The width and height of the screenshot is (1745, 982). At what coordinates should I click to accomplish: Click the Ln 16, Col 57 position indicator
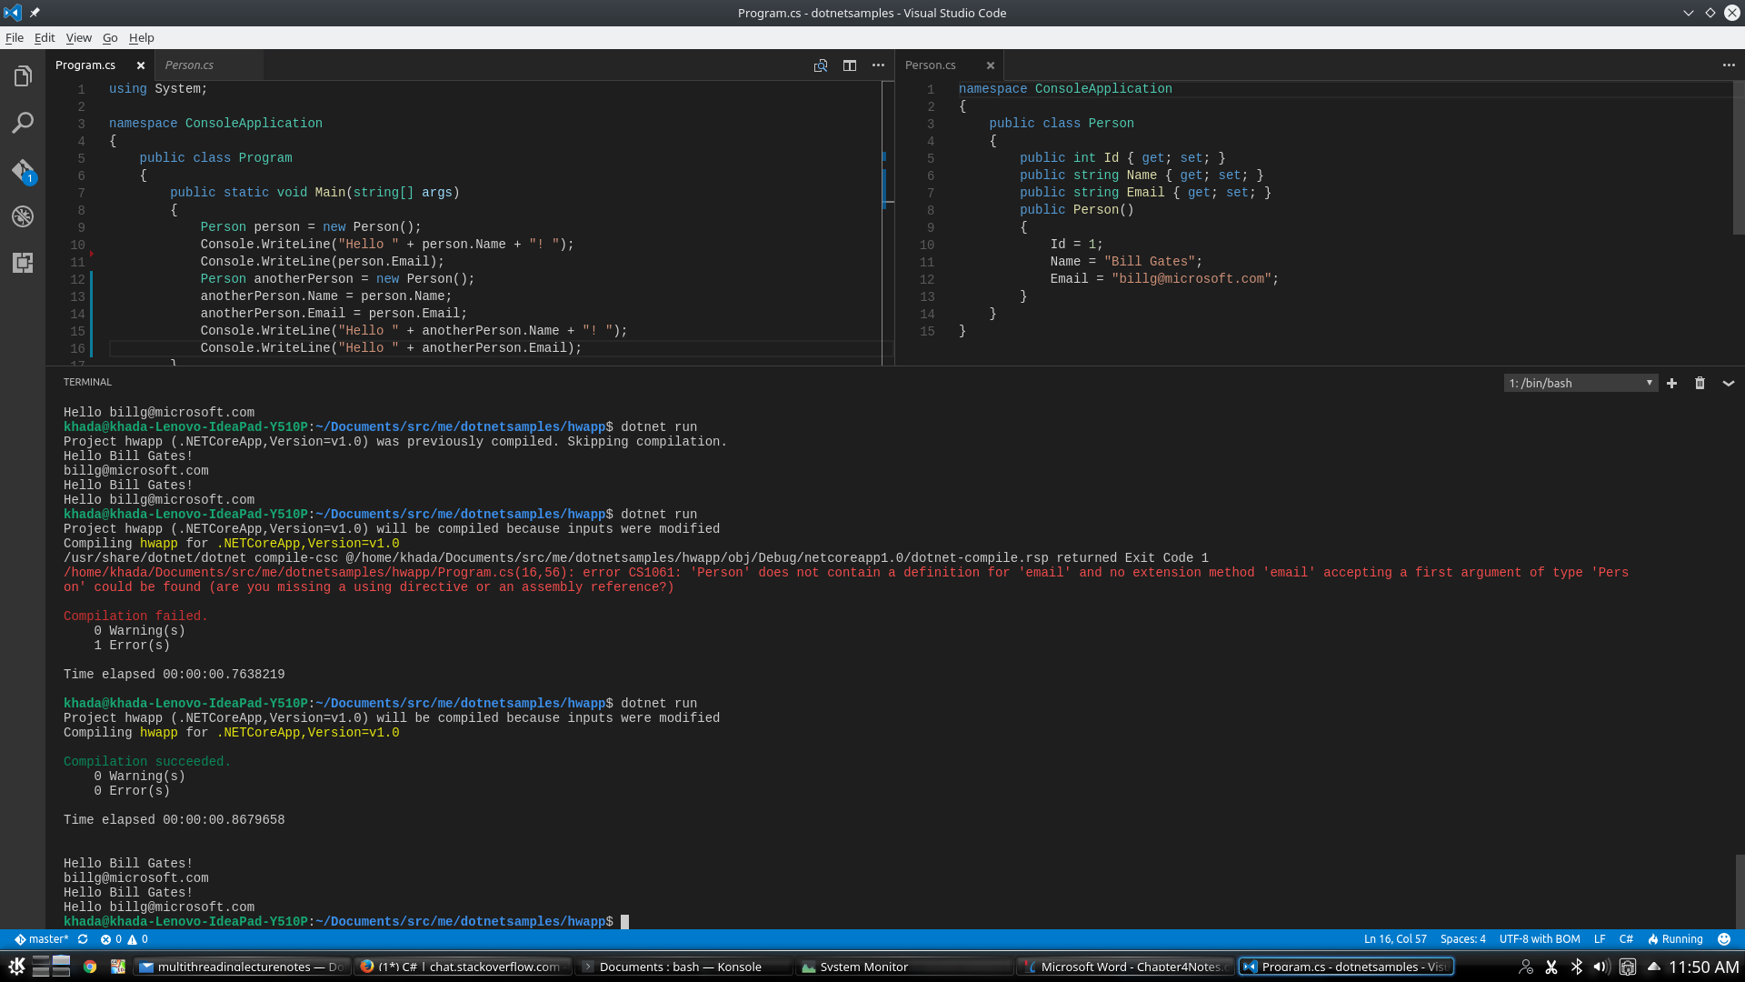click(1395, 939)
